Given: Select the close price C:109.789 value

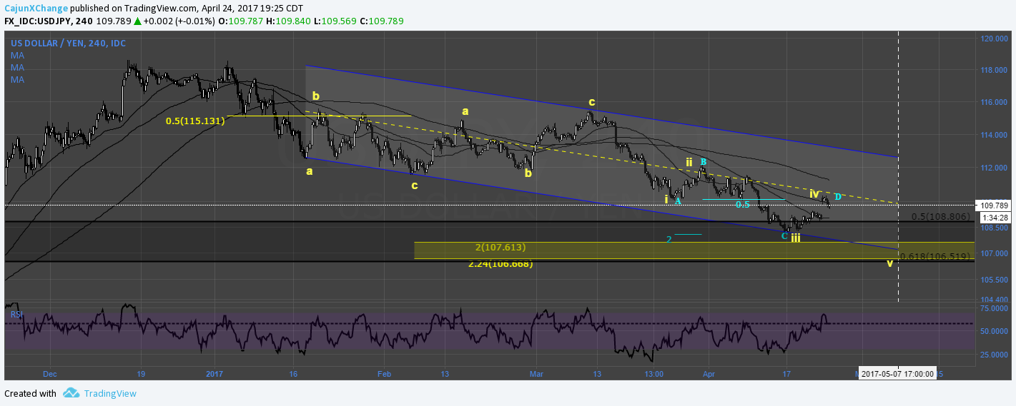Looking at the screenshot, I should click(383, 21).
